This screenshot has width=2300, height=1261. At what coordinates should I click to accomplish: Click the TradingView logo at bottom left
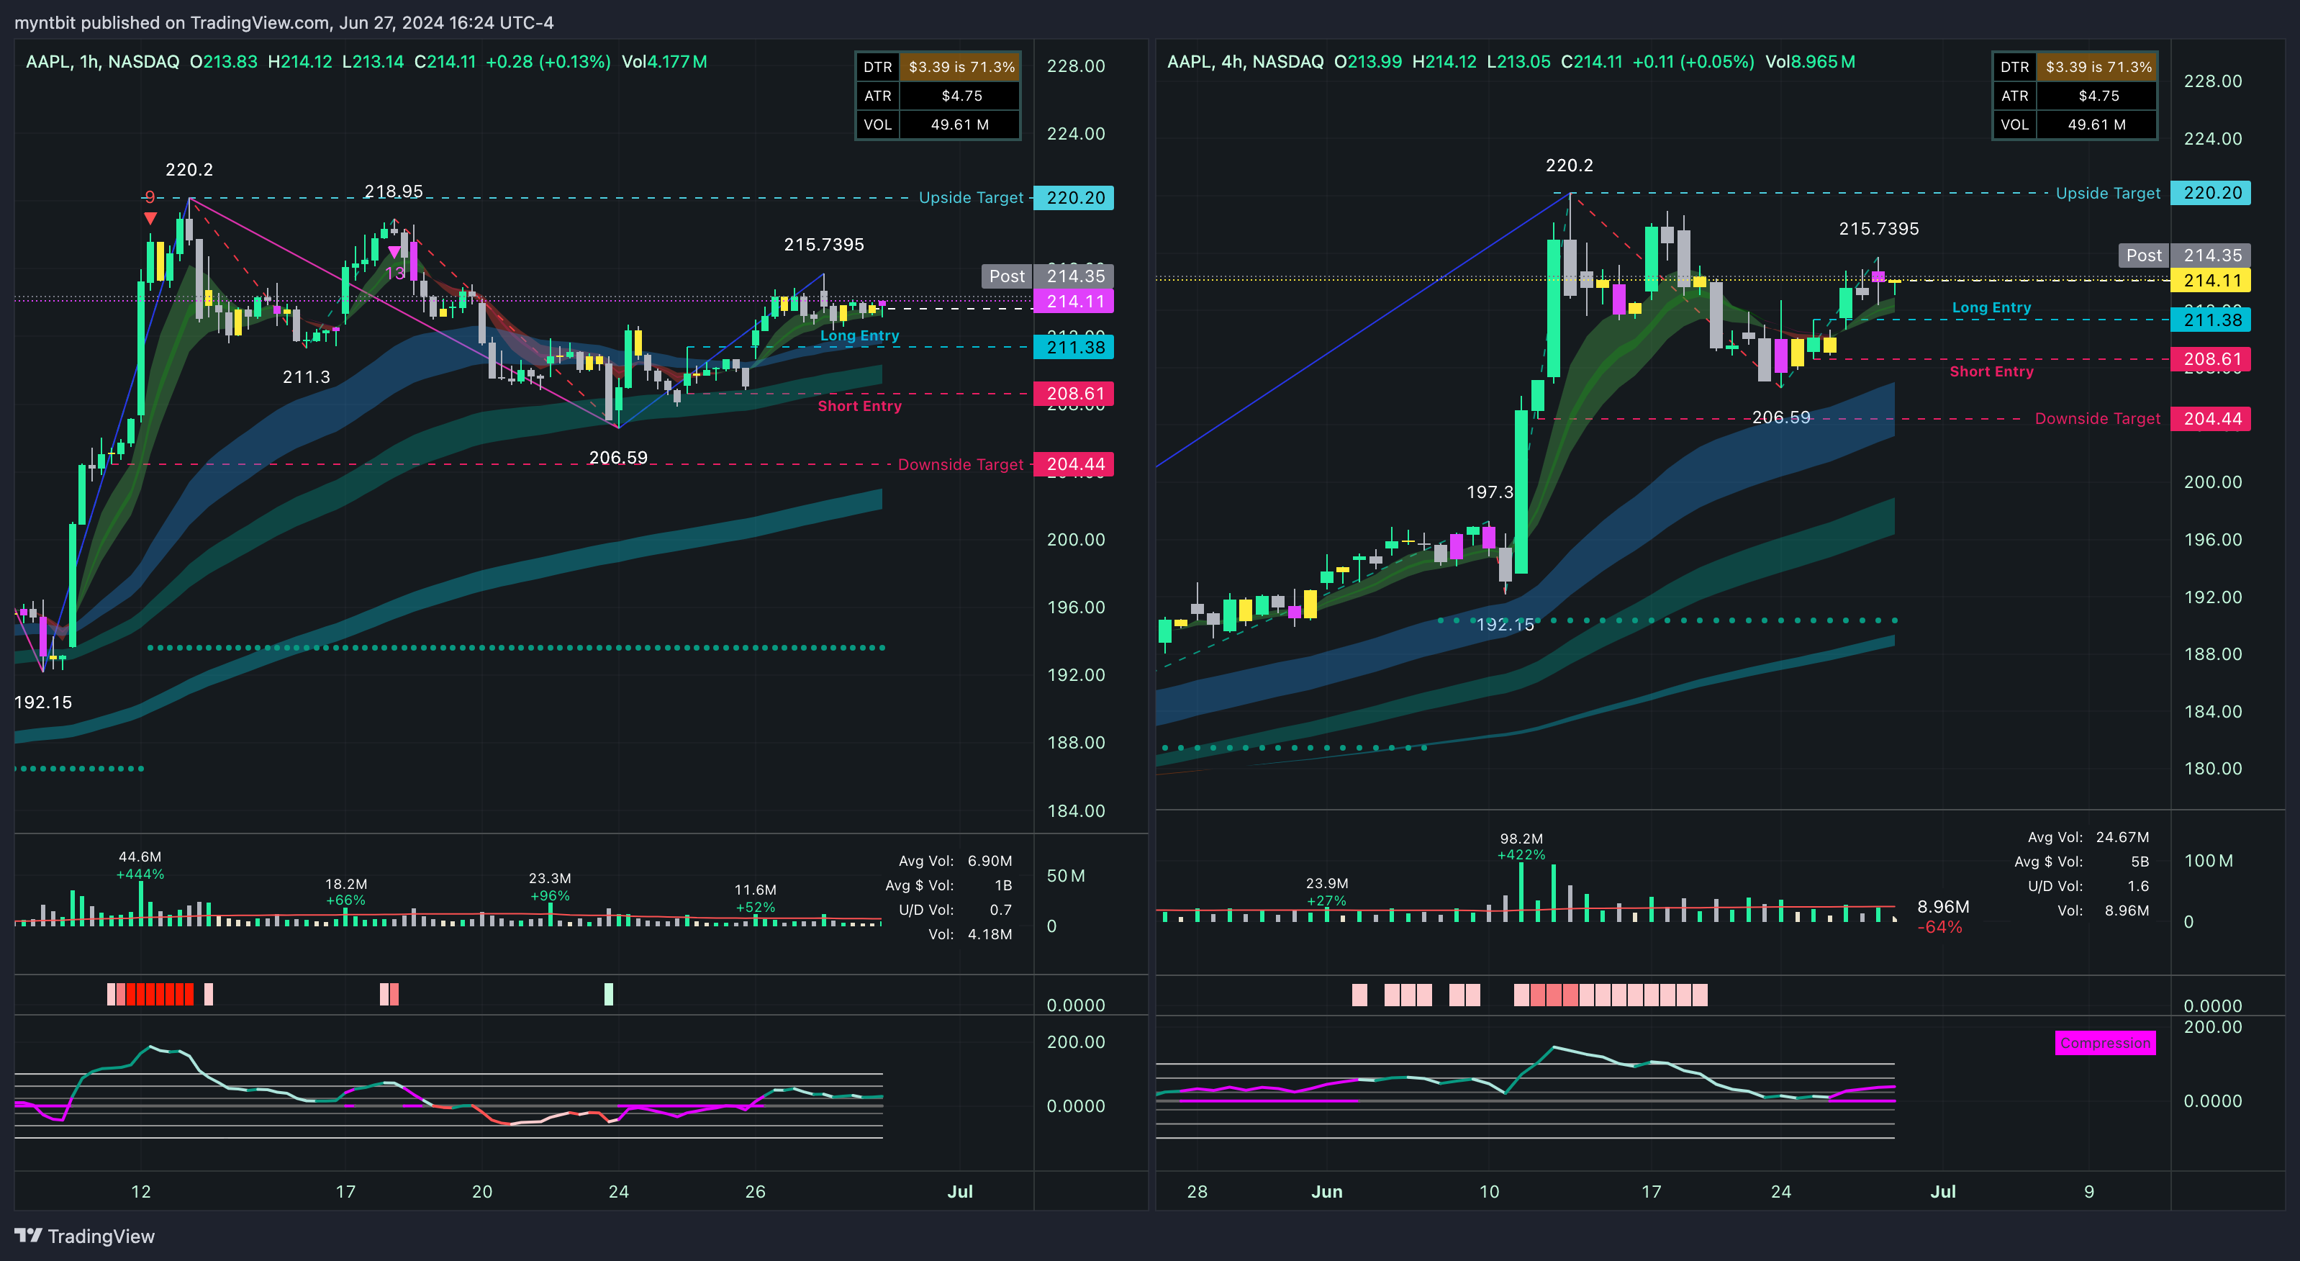click(x=84, y=1236)
